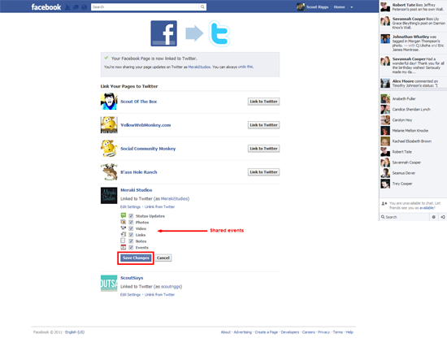
Task: Click Unlink from Twitter under ScoutSays
Action: 159,295
